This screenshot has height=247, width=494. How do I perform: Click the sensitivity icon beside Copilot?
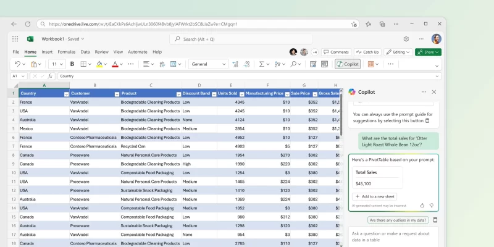[325, 64]
